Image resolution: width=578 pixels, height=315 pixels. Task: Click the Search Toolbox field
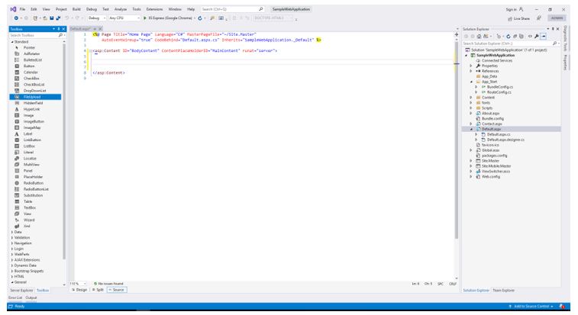36,35
